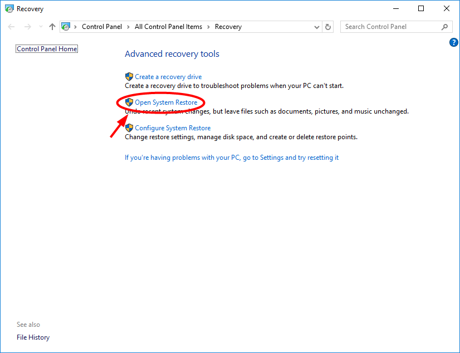Click the back navigation arrow
Screen dimensions: 460x353
coord(11,26)
